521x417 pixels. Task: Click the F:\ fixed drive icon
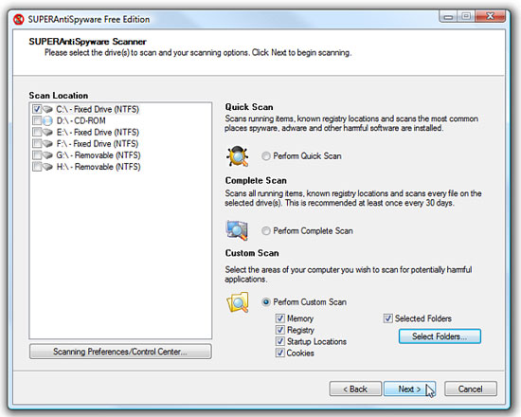pyautogui.click(x=48, y=144)
